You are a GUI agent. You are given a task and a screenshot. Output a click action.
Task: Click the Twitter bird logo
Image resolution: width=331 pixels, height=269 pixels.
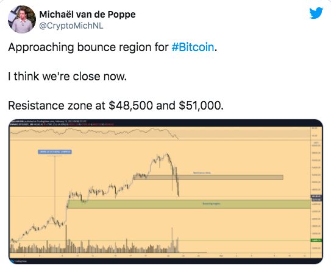pyautogui.click(x=316, y=13)
